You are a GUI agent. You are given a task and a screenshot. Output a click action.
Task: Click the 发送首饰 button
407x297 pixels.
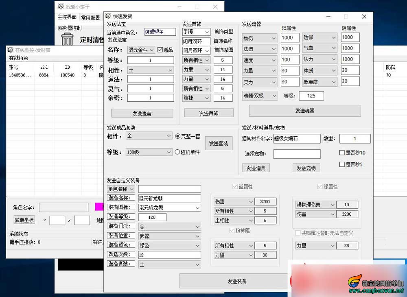point(209,113)
